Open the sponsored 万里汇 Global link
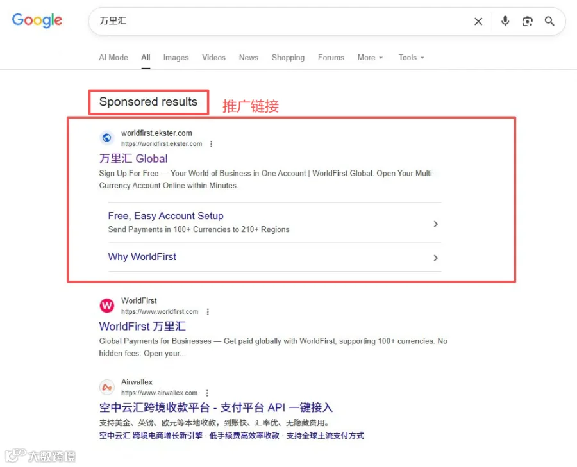The height and width of the screenshot is (467, 577). coord(133,158)
